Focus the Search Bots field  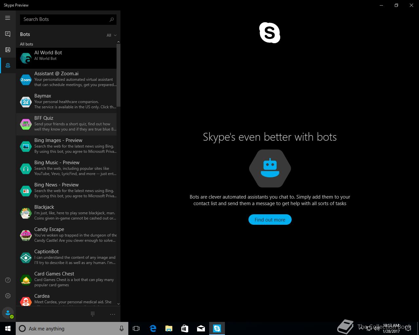click(x=68, y=19)
